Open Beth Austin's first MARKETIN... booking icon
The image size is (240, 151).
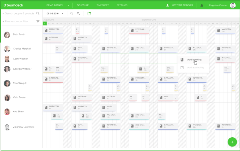tap(46, 30)
